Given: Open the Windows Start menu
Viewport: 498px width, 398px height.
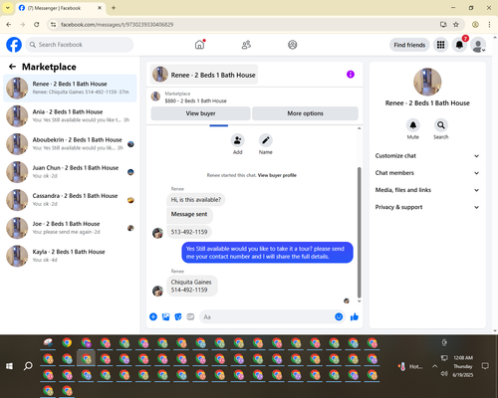Looking at the screenshot, I should pyautogui.click(x=9, y=366).
